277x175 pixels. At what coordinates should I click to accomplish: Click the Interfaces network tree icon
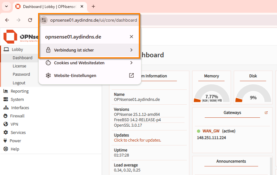click(6, 108)
